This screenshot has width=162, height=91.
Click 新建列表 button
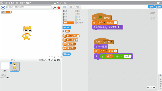coord(67,54)
